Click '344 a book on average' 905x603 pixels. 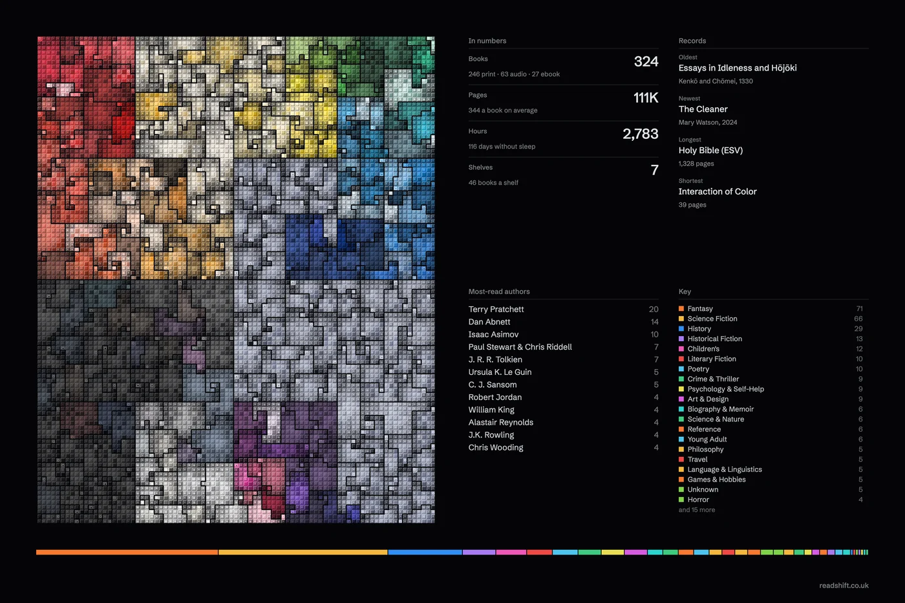503,111
